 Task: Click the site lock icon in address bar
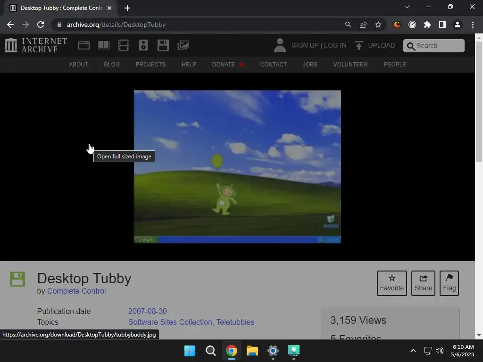click(59, 25)
